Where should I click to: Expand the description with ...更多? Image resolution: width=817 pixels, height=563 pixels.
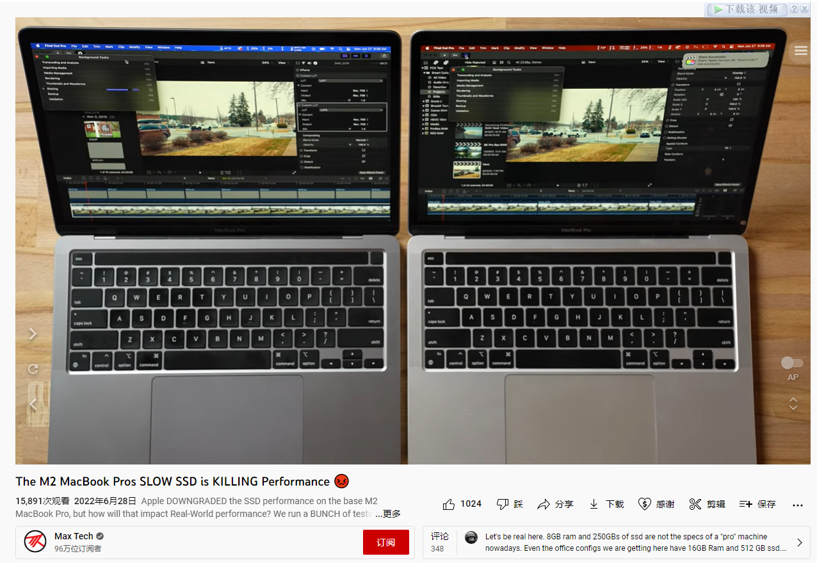click(388, 514)
